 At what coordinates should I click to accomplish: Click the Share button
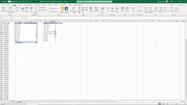tap(172, 5)
